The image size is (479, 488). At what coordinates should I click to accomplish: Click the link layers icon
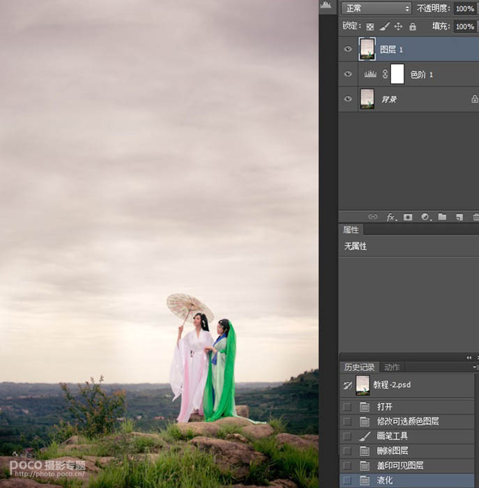click(x=373, y=217)
